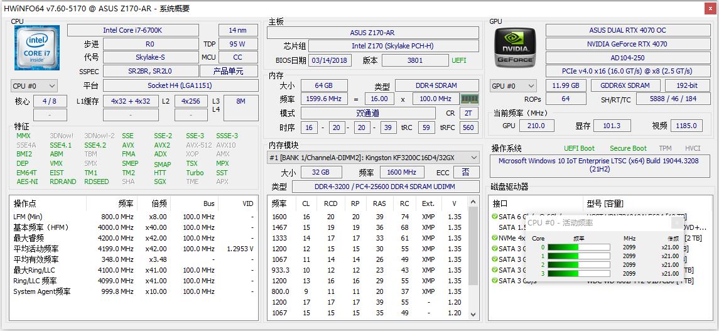Screen dimensions: 719x331
Task: Click the Intel Z170 (Skylake PCH-H) chipset field
Action: tap(393, 46)
